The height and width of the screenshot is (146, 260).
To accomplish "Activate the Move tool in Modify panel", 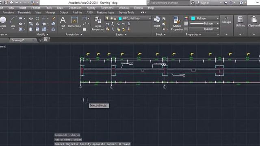I will 31,18.
